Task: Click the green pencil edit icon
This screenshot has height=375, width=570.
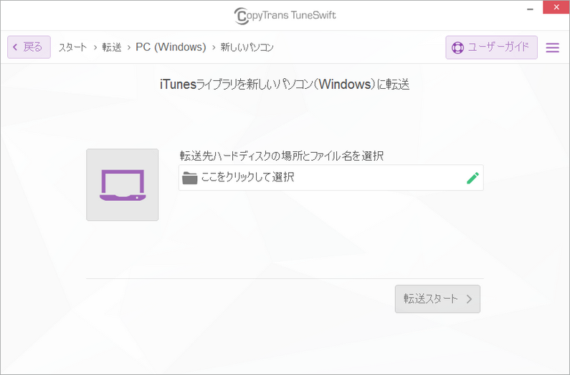Action: click(472, 178)
